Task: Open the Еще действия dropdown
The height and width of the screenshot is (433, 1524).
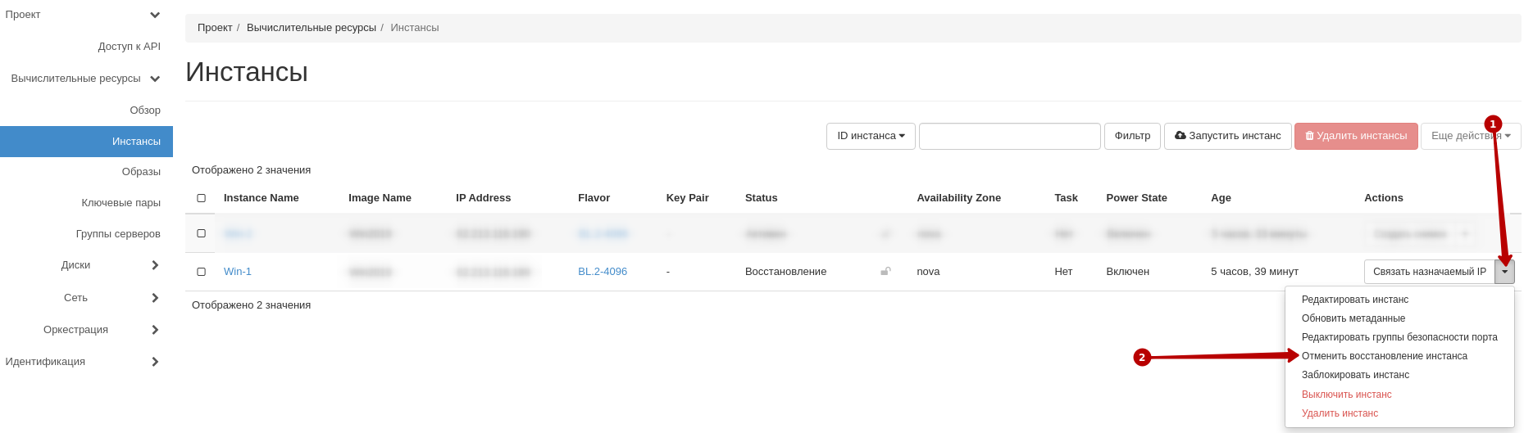Action: click(1471, 136)
